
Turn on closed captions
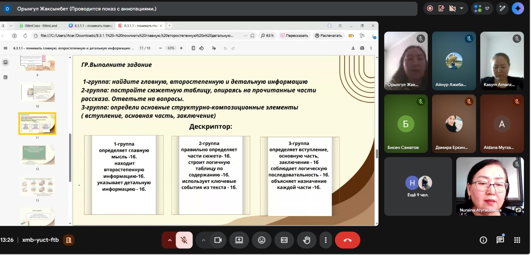coord(284,240)
